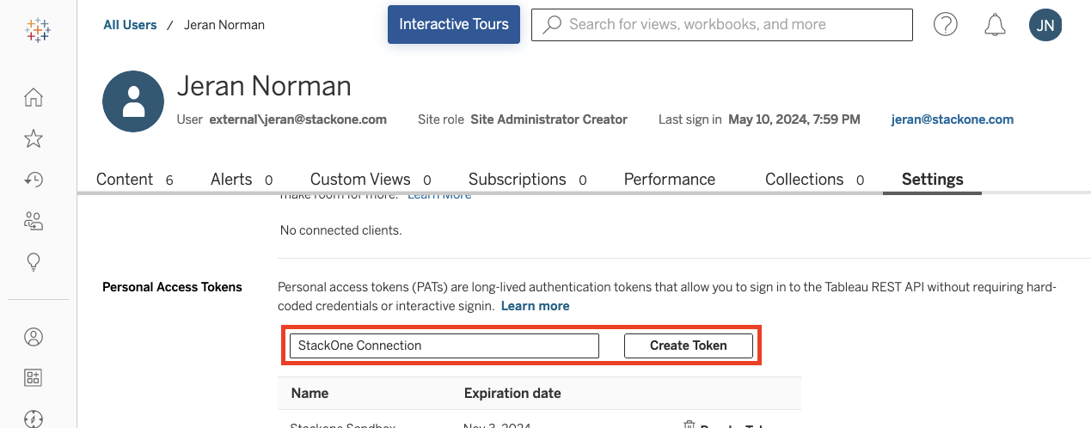This screenshot has width=1091, height=428.
Task: Open the JN user avatar menu
Action: (1045, 25)
